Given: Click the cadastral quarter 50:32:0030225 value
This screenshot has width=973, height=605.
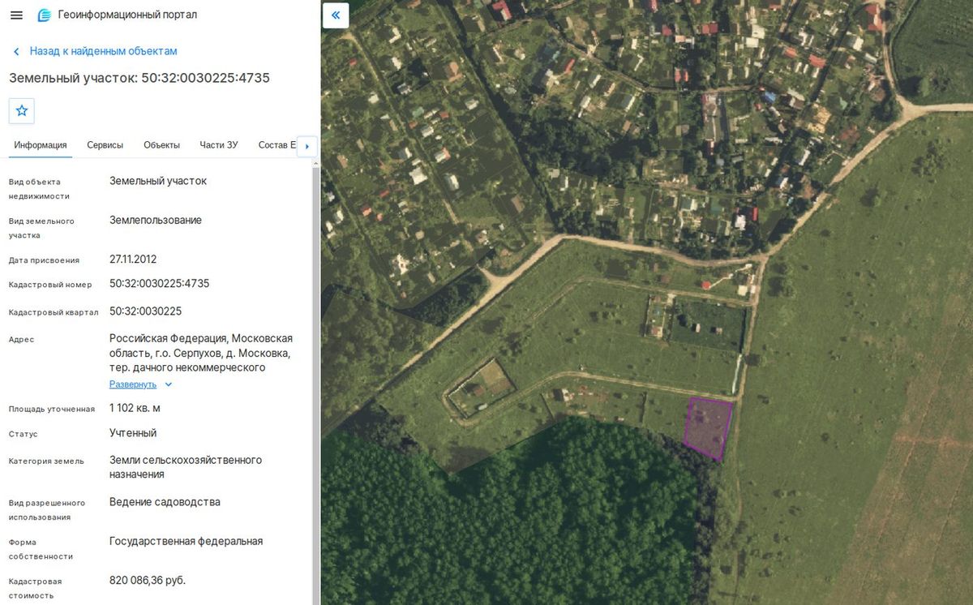Looking at the screenshot, I should (x=146, y=311).
